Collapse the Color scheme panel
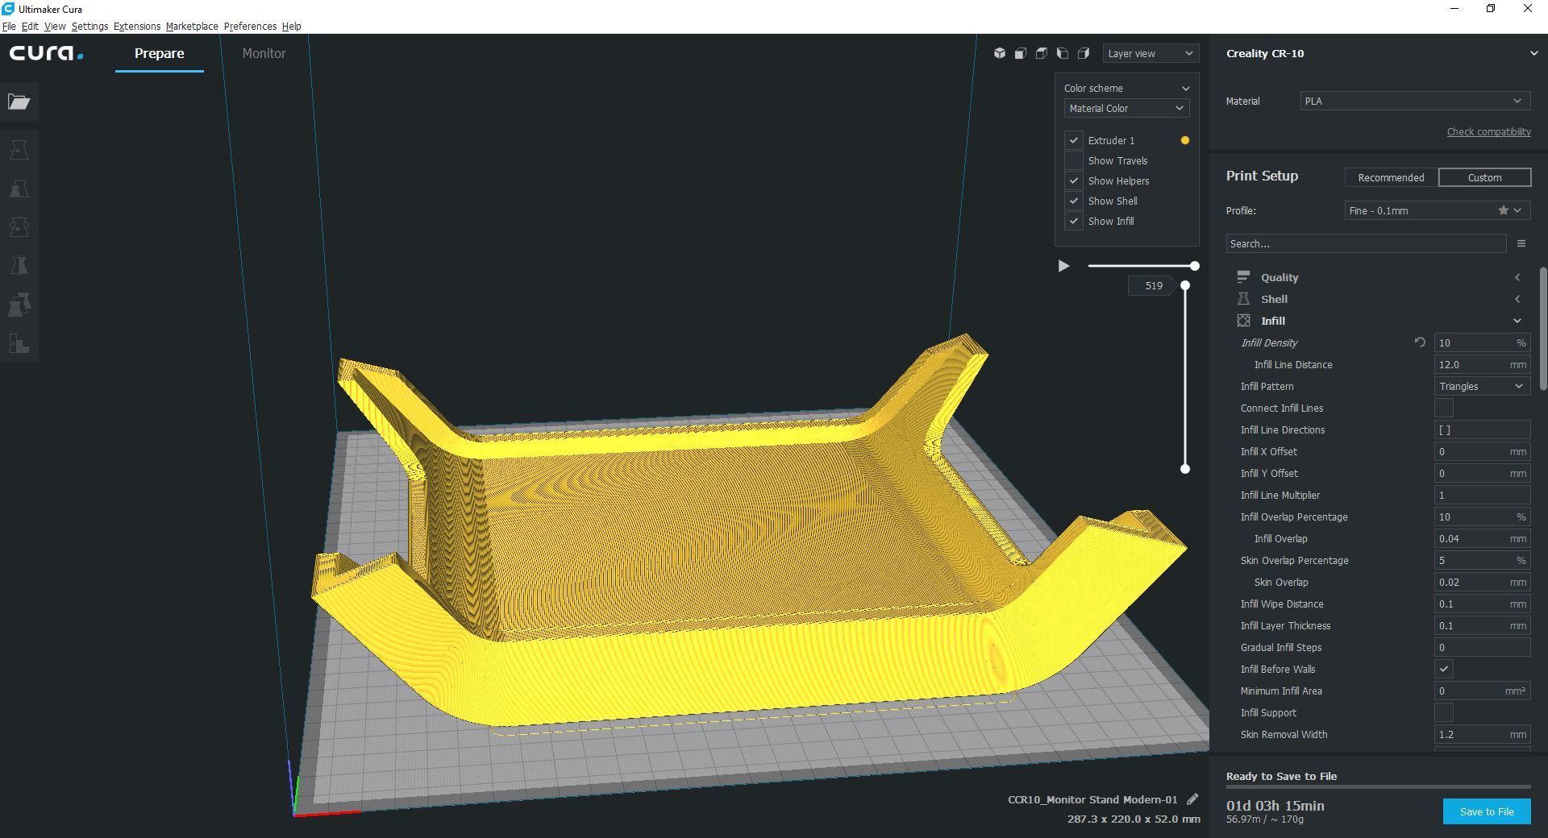Screen dimensions: 1548x838 [1185, 88]
